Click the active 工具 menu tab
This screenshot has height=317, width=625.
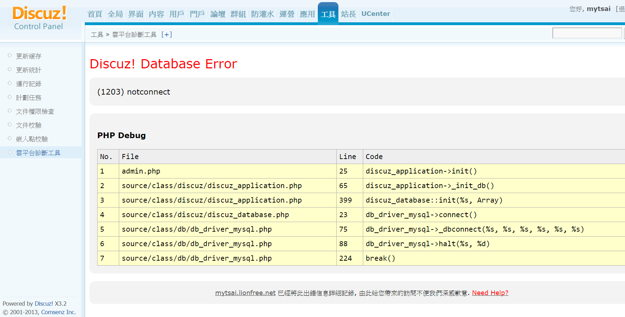(328, 14)
